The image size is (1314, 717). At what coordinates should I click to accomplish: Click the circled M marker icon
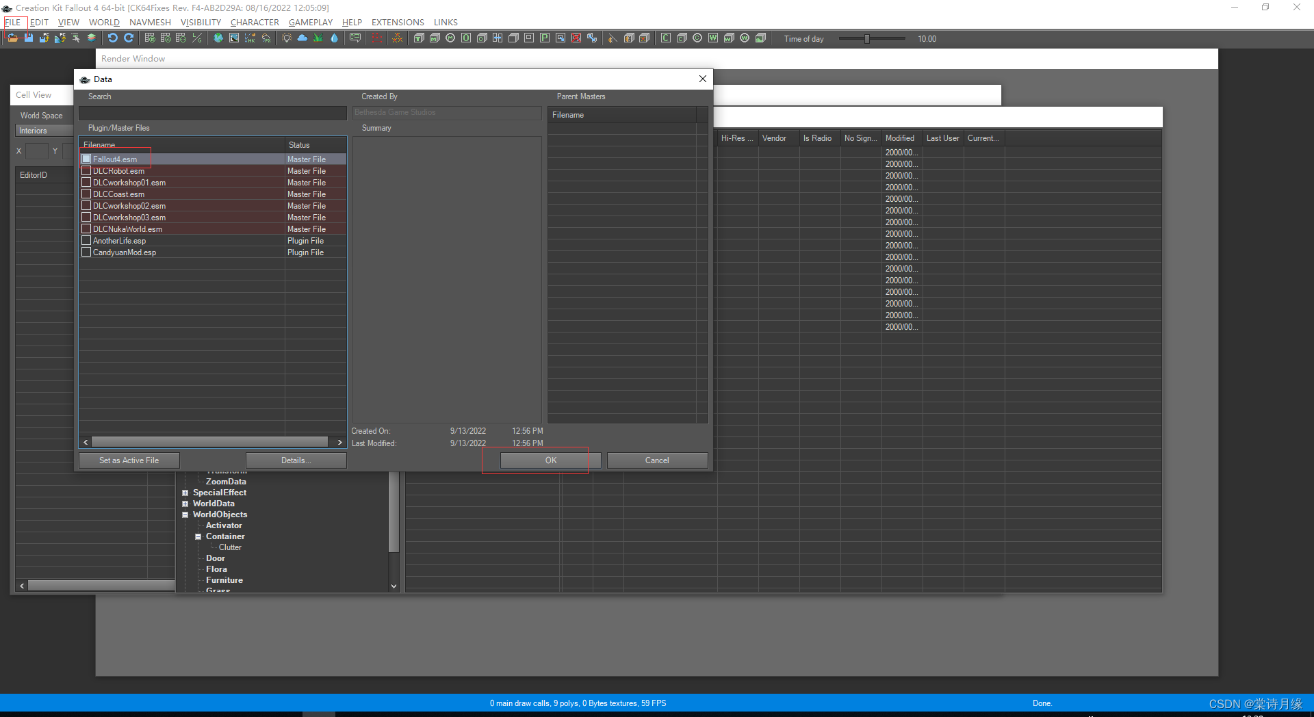pyautogui.click(x=450, y=38)
